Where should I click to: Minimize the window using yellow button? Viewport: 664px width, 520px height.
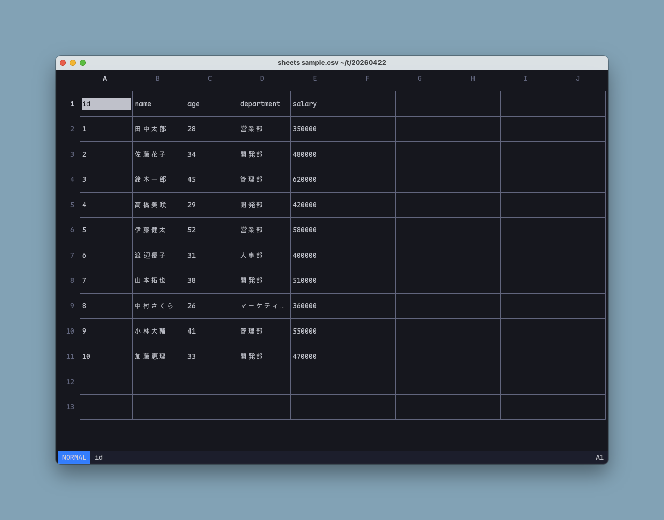tap(73, 63)
